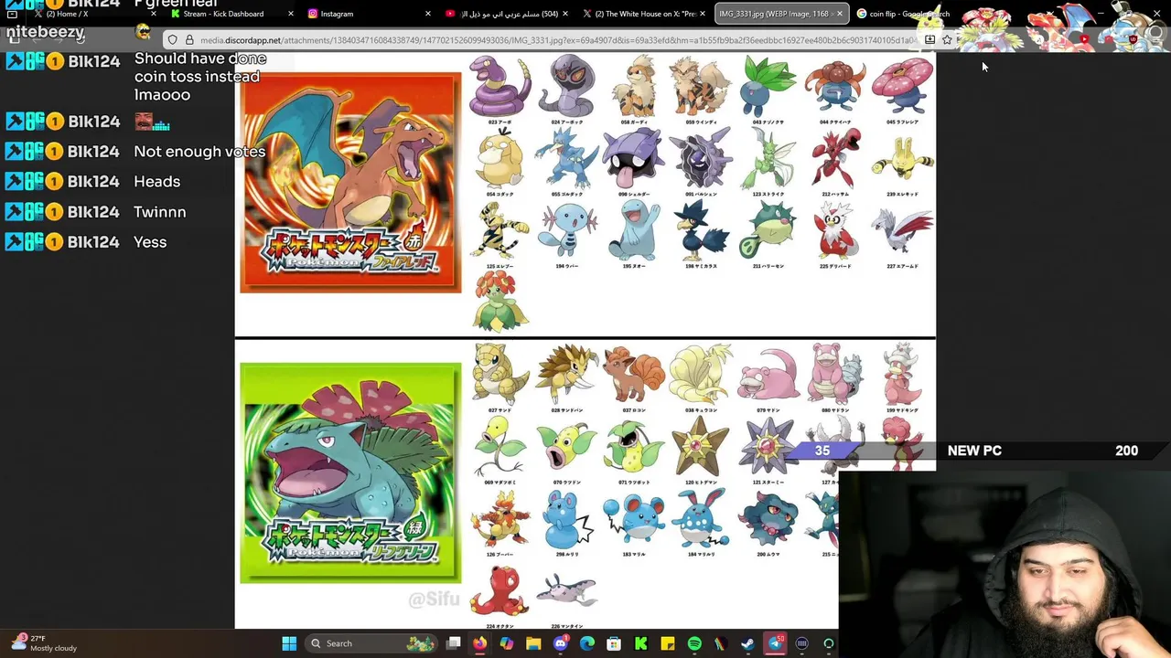Open the Windows Start menu

pyautogui.click(x=289, y=643)
